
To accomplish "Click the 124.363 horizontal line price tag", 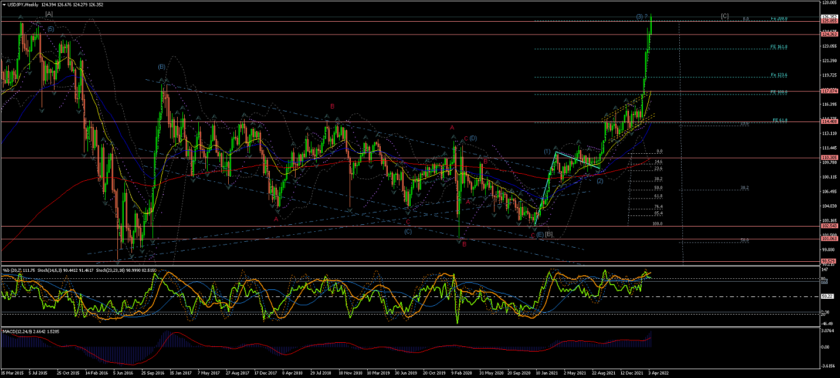I will [829, 35].
